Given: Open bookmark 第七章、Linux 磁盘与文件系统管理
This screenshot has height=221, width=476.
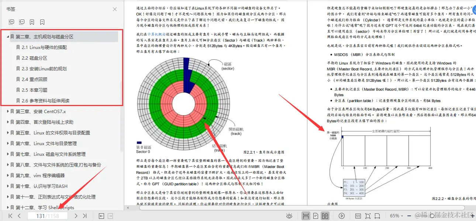Looking at the screenshot, I should (x=51, y=154).
